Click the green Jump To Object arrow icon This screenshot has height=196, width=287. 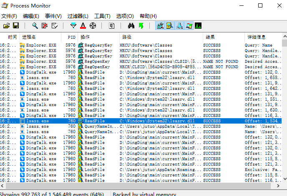[x=141, y=25]
